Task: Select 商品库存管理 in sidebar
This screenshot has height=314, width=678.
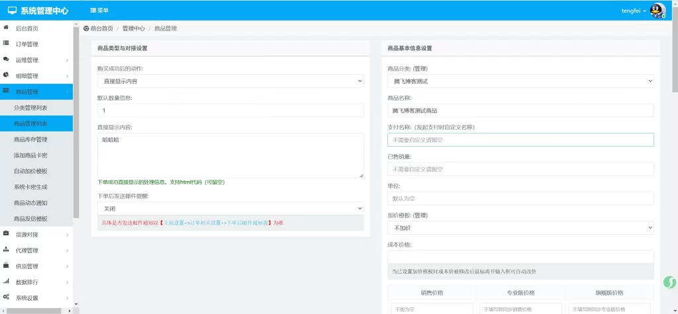Action: click(x=30, y=139)
